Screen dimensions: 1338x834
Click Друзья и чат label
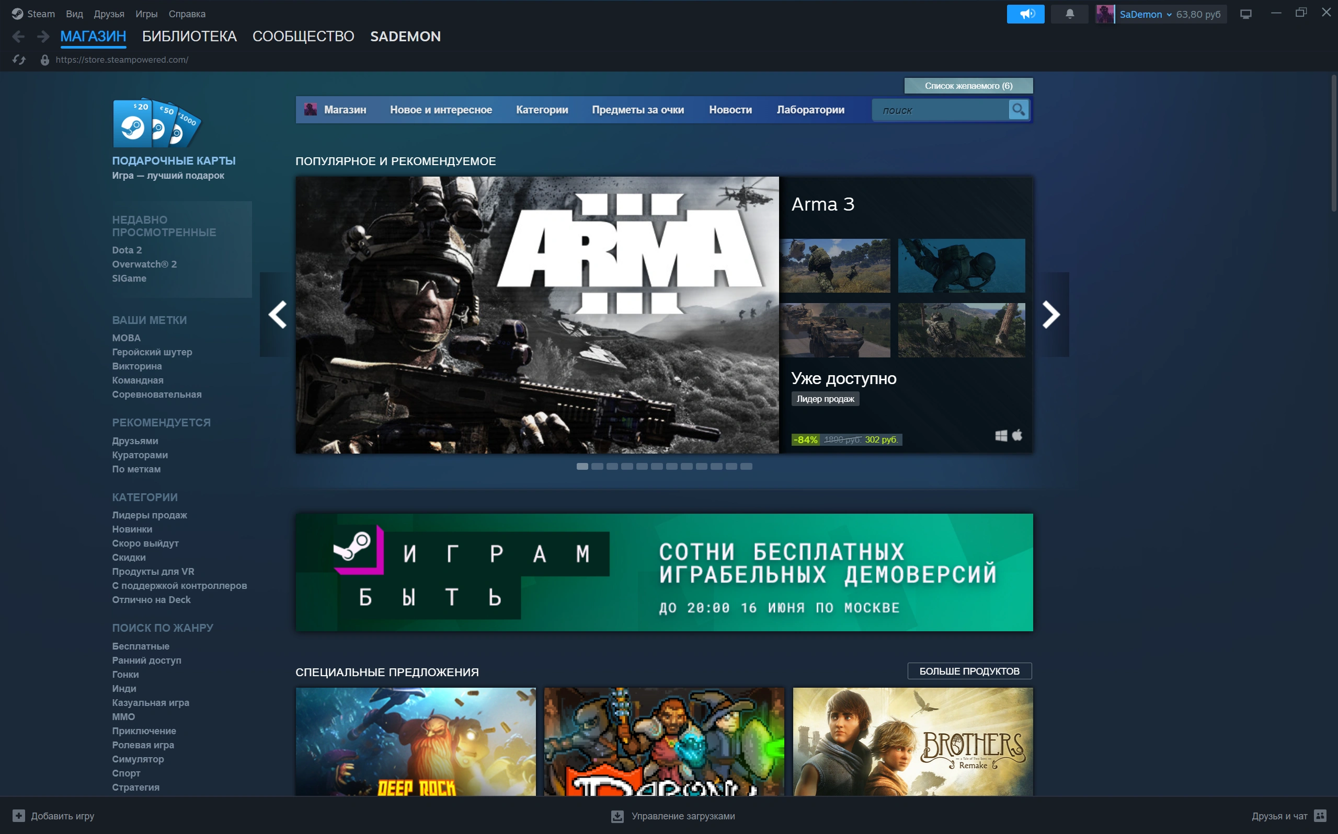[x=1279, y=816]
